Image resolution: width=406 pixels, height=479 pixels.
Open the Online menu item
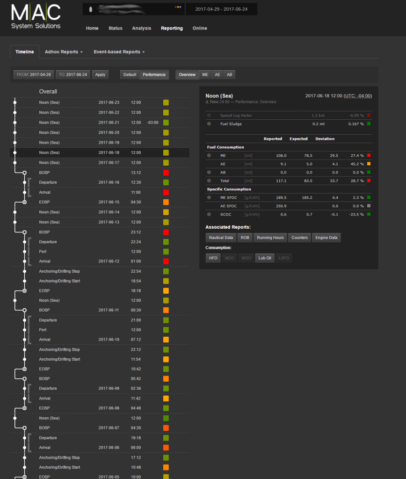[x=200, y=28]
